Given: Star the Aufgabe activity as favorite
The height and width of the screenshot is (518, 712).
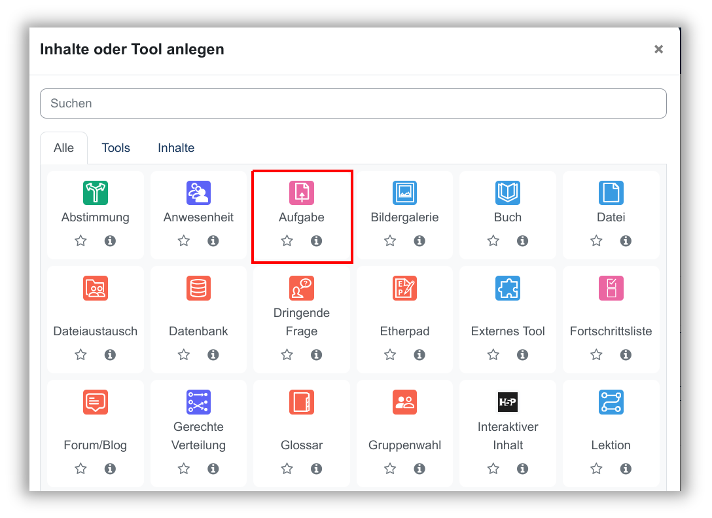Looking at the screenshot, I should 287,241.
